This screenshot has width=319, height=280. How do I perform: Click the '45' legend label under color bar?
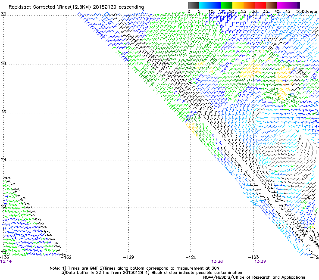(x=288, y=11)
